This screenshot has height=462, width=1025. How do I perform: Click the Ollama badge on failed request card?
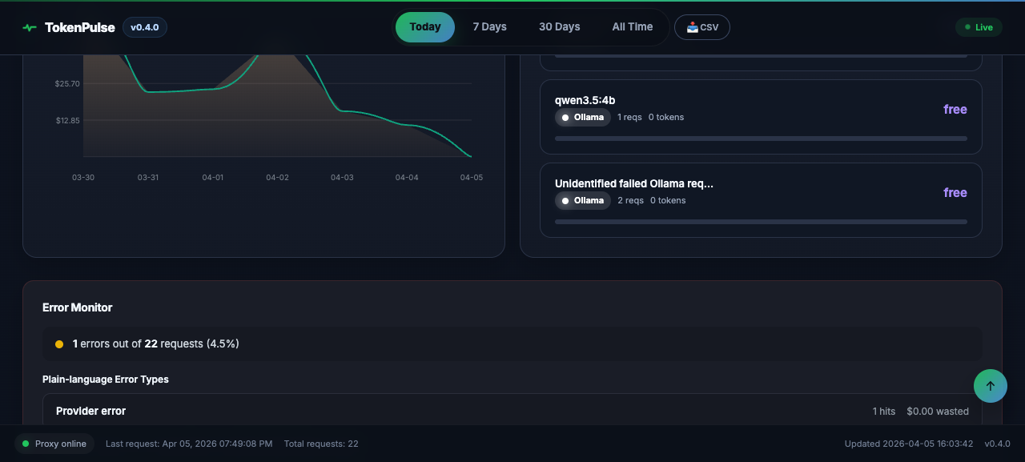coord(582,200)
